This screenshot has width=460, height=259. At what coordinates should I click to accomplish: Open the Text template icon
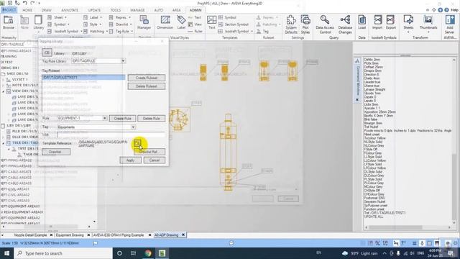(211, 22)
